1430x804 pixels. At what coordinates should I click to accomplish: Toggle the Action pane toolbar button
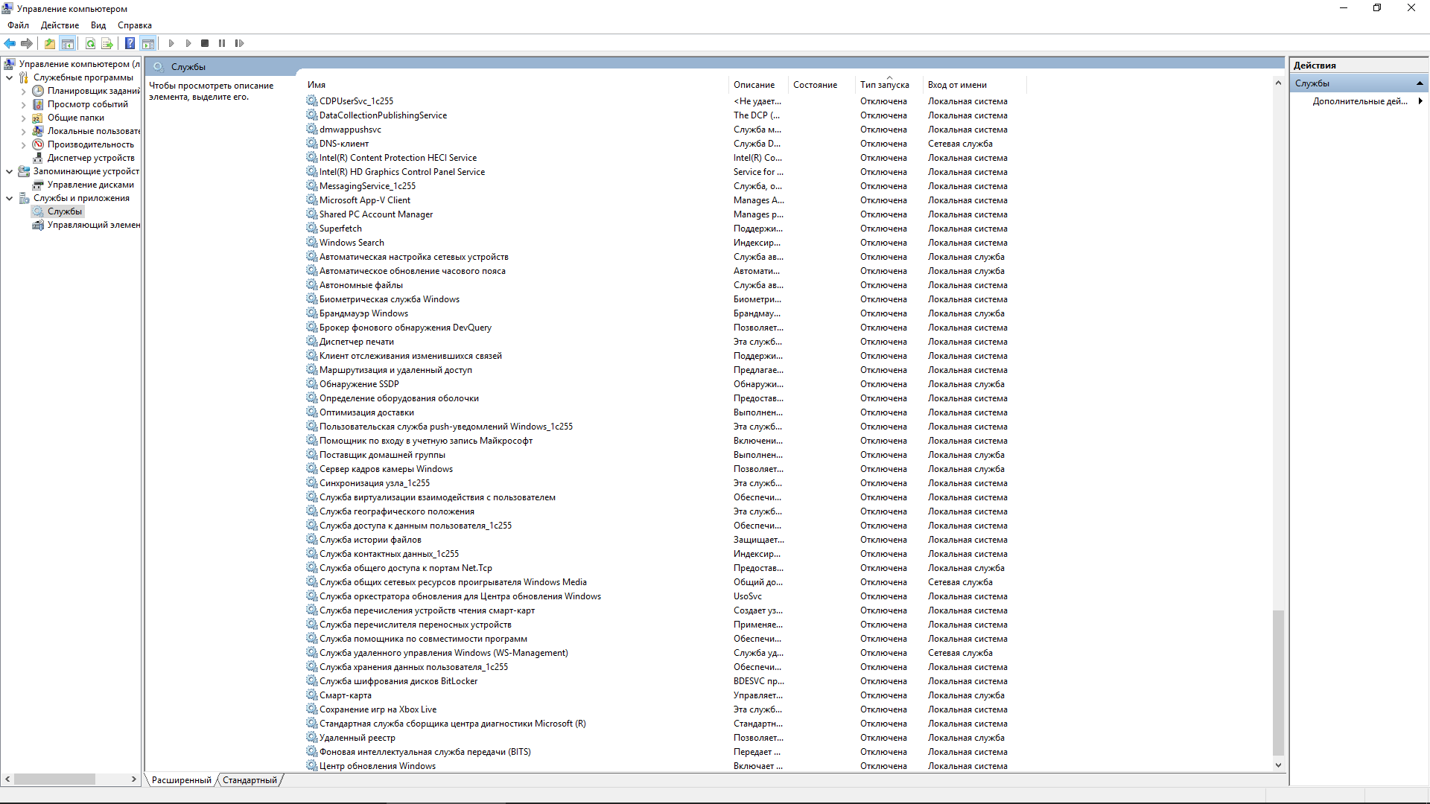(147, 43)
